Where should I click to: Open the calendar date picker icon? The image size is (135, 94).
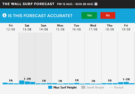point(96,4)
